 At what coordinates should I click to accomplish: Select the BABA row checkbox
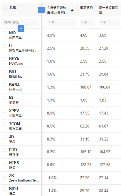pyautogui.click(x=5, y=85)
